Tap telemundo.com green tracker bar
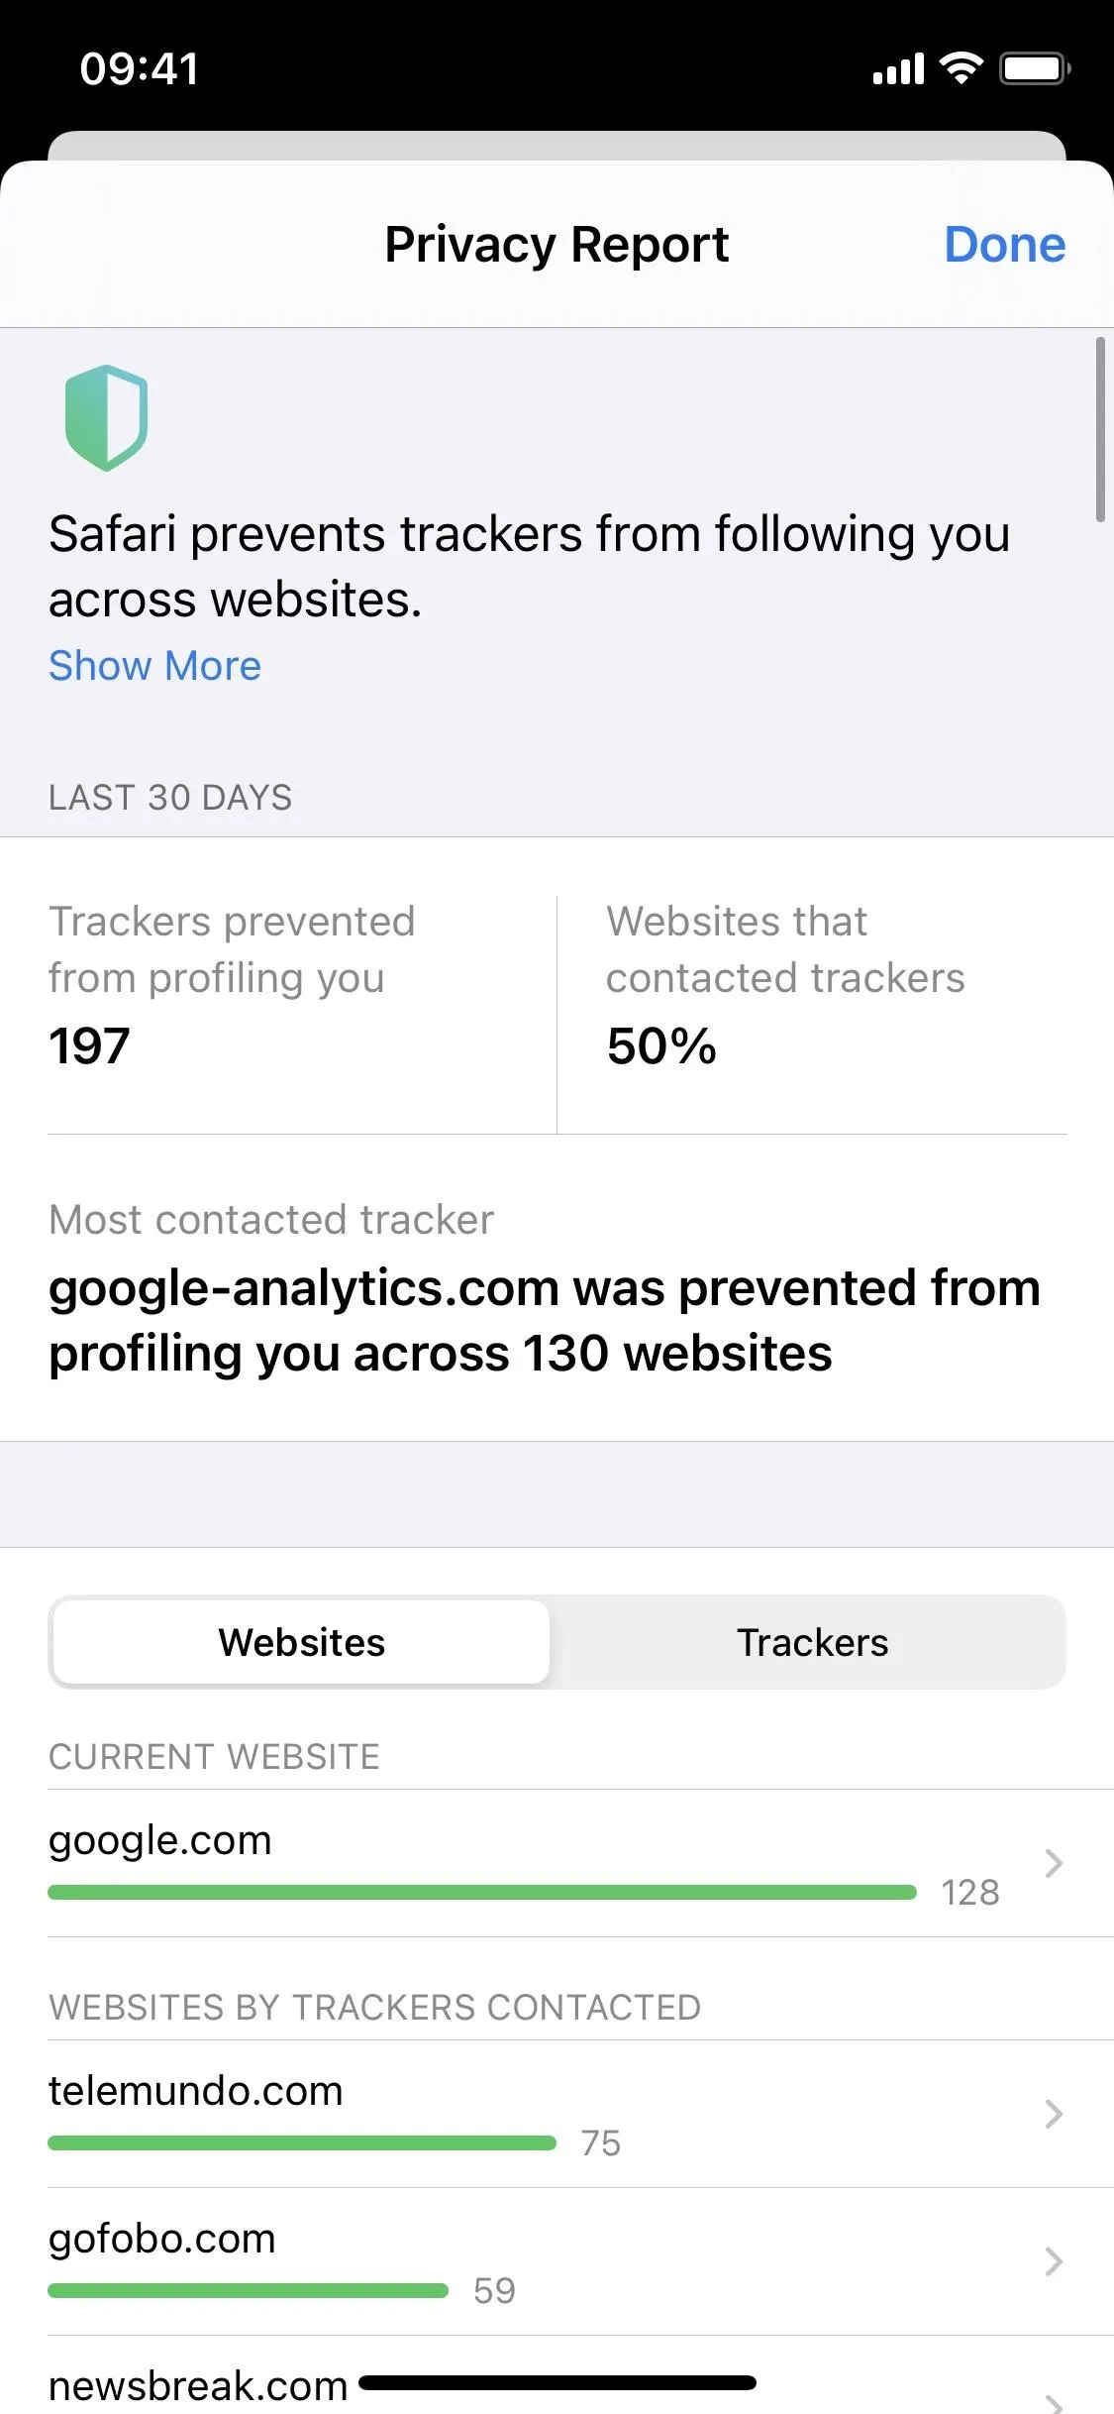Image resolution: width=1114 pixels, height=2414 pixels. click(x=302, y=2142)
